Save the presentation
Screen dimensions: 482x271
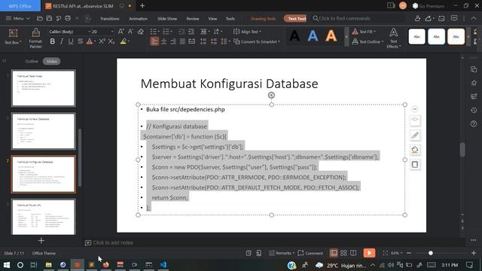point(49,18)
